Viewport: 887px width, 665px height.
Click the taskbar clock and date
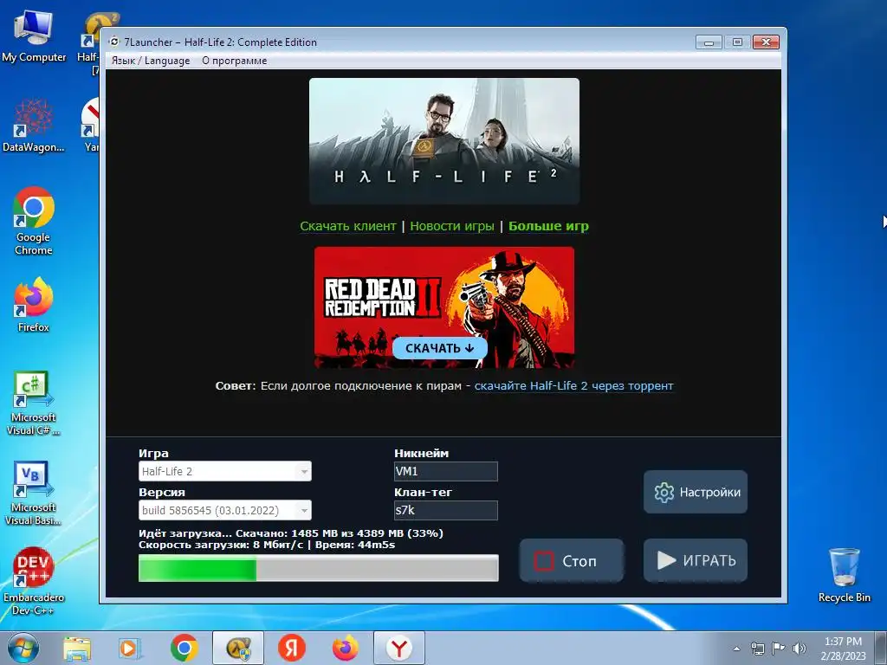tap(843, 649)
